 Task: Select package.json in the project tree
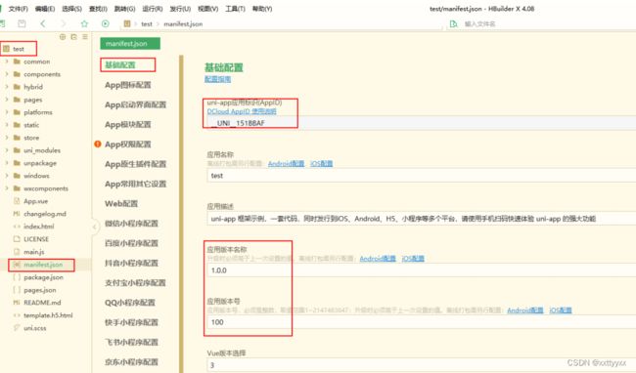point(43,277)
